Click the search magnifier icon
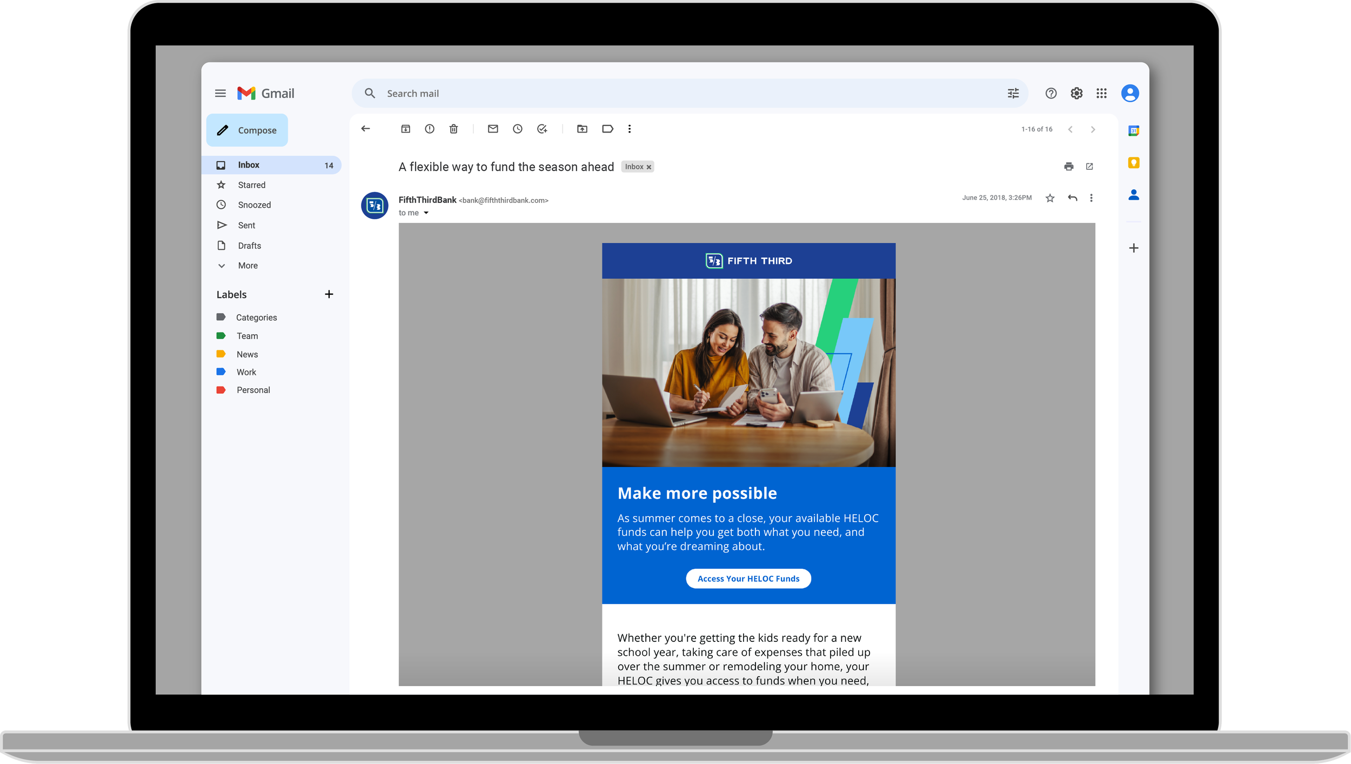1351x764 pixels. click(x=370, y=94)
